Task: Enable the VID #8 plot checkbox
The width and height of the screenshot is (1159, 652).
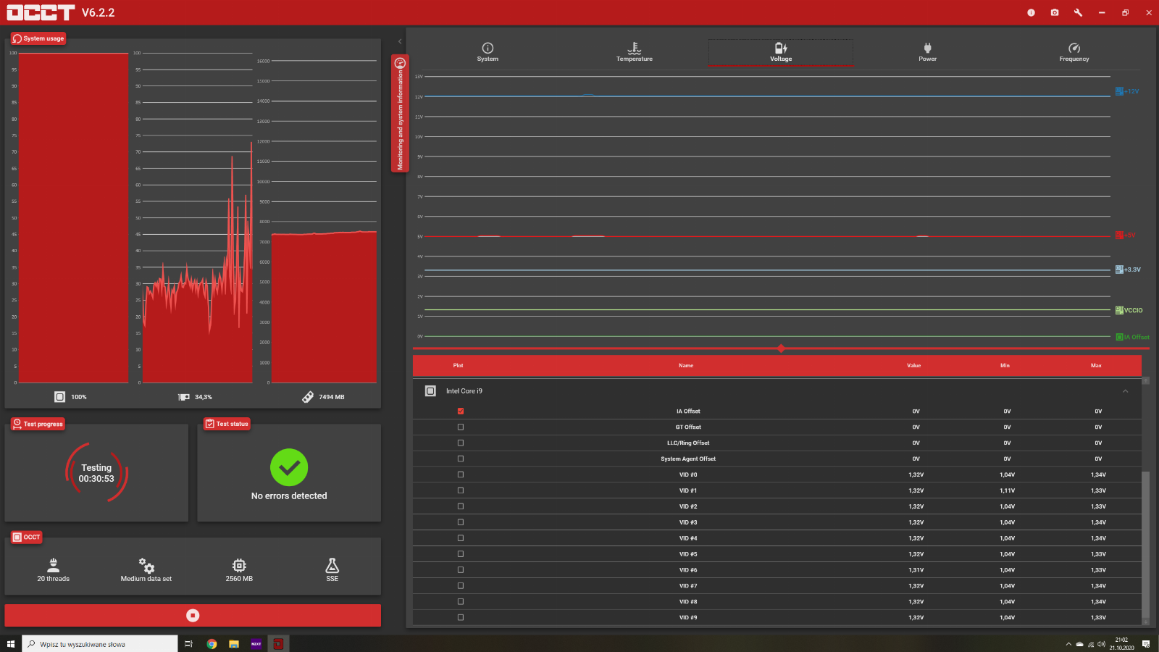Action: (x=461, y=602)
